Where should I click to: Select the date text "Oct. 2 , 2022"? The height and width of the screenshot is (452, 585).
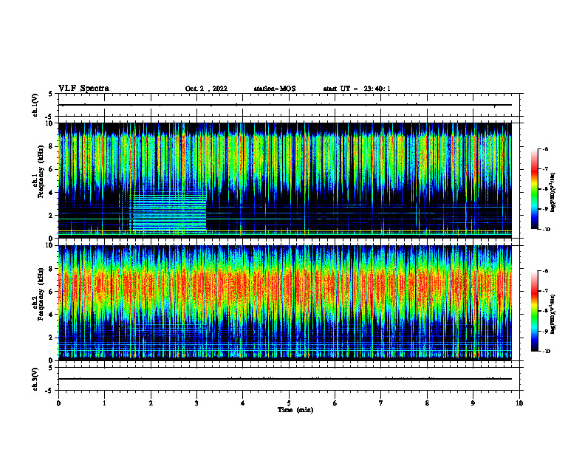point(206,89)
